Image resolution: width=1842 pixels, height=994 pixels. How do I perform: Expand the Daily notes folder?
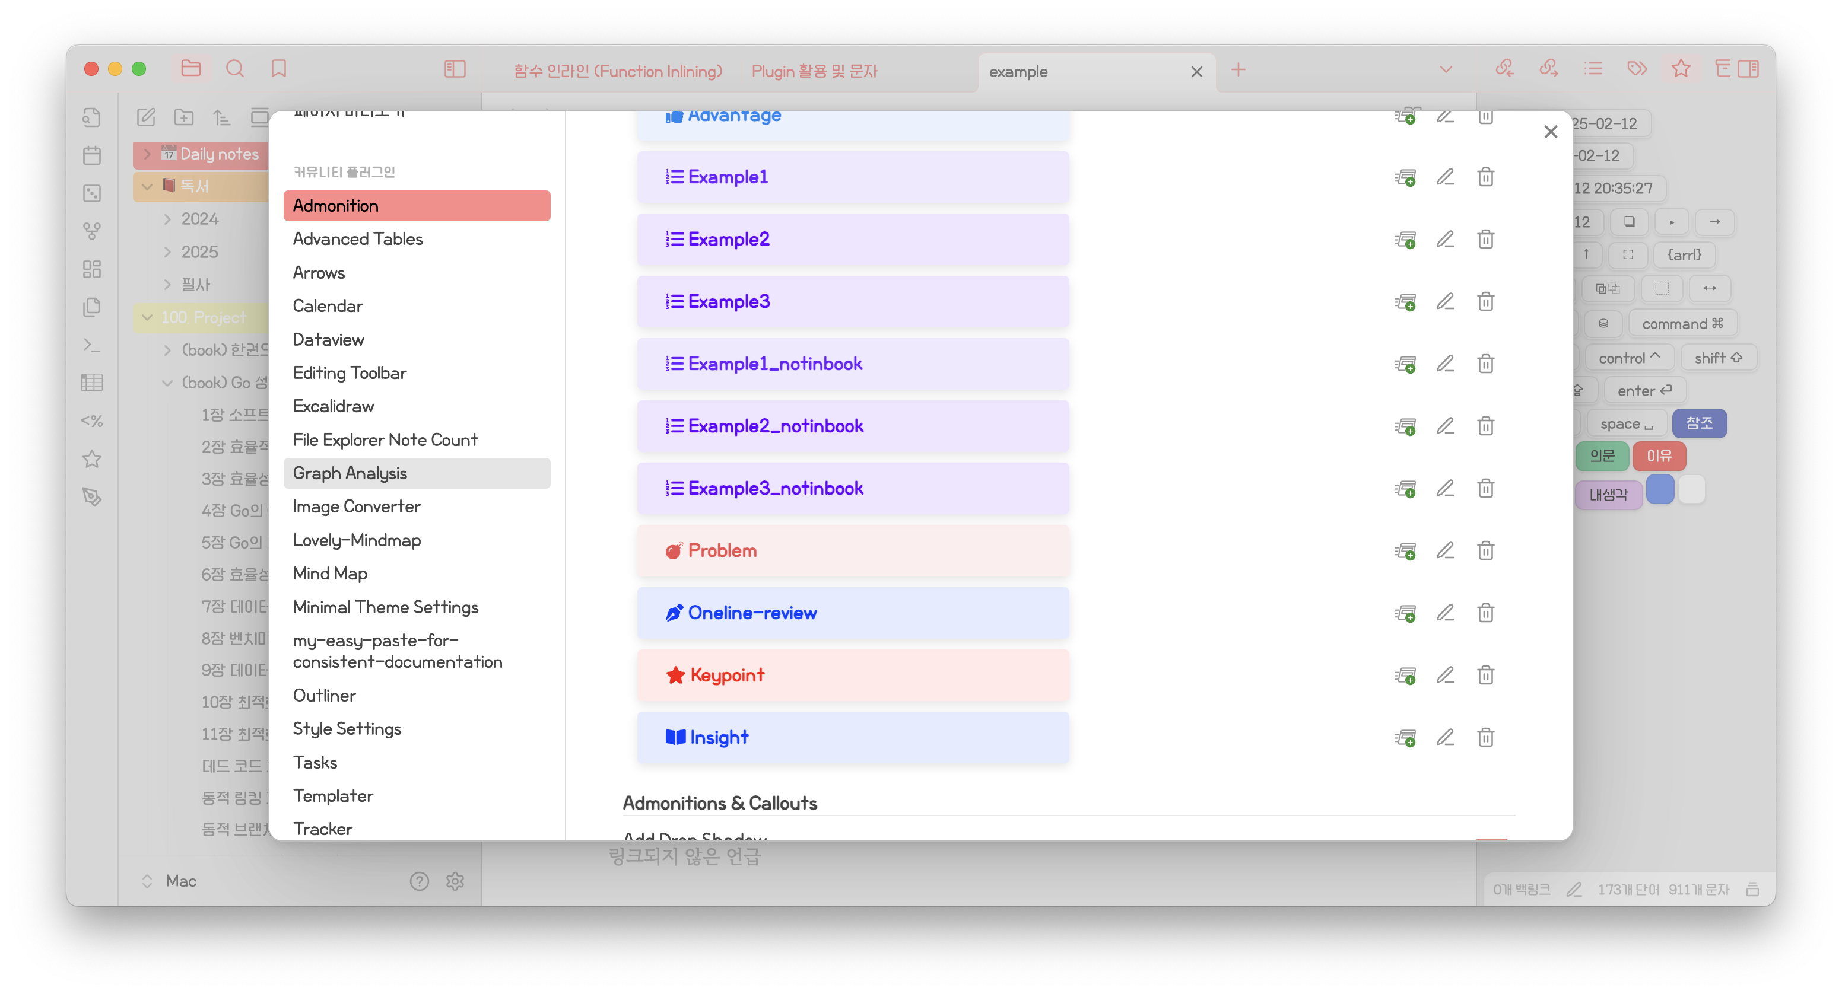147,154
